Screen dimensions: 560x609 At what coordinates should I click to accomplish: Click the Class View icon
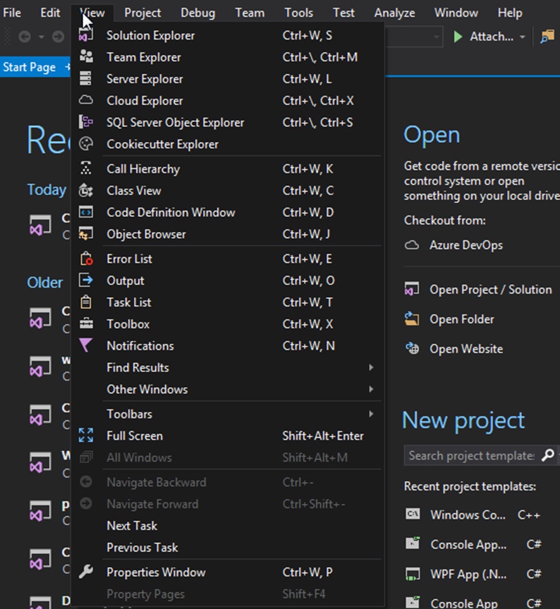(x=86, y=190)
